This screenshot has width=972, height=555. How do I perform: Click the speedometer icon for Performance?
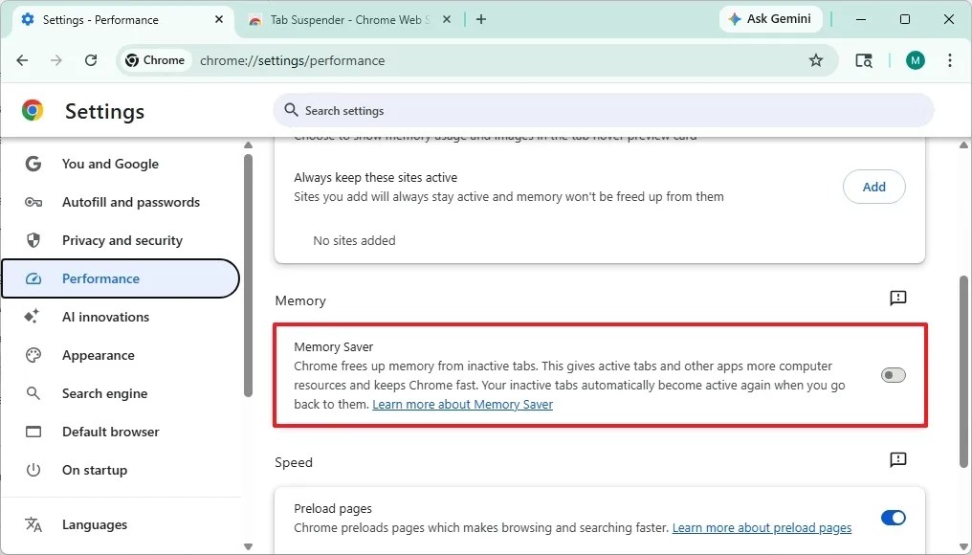click(33, 279)
